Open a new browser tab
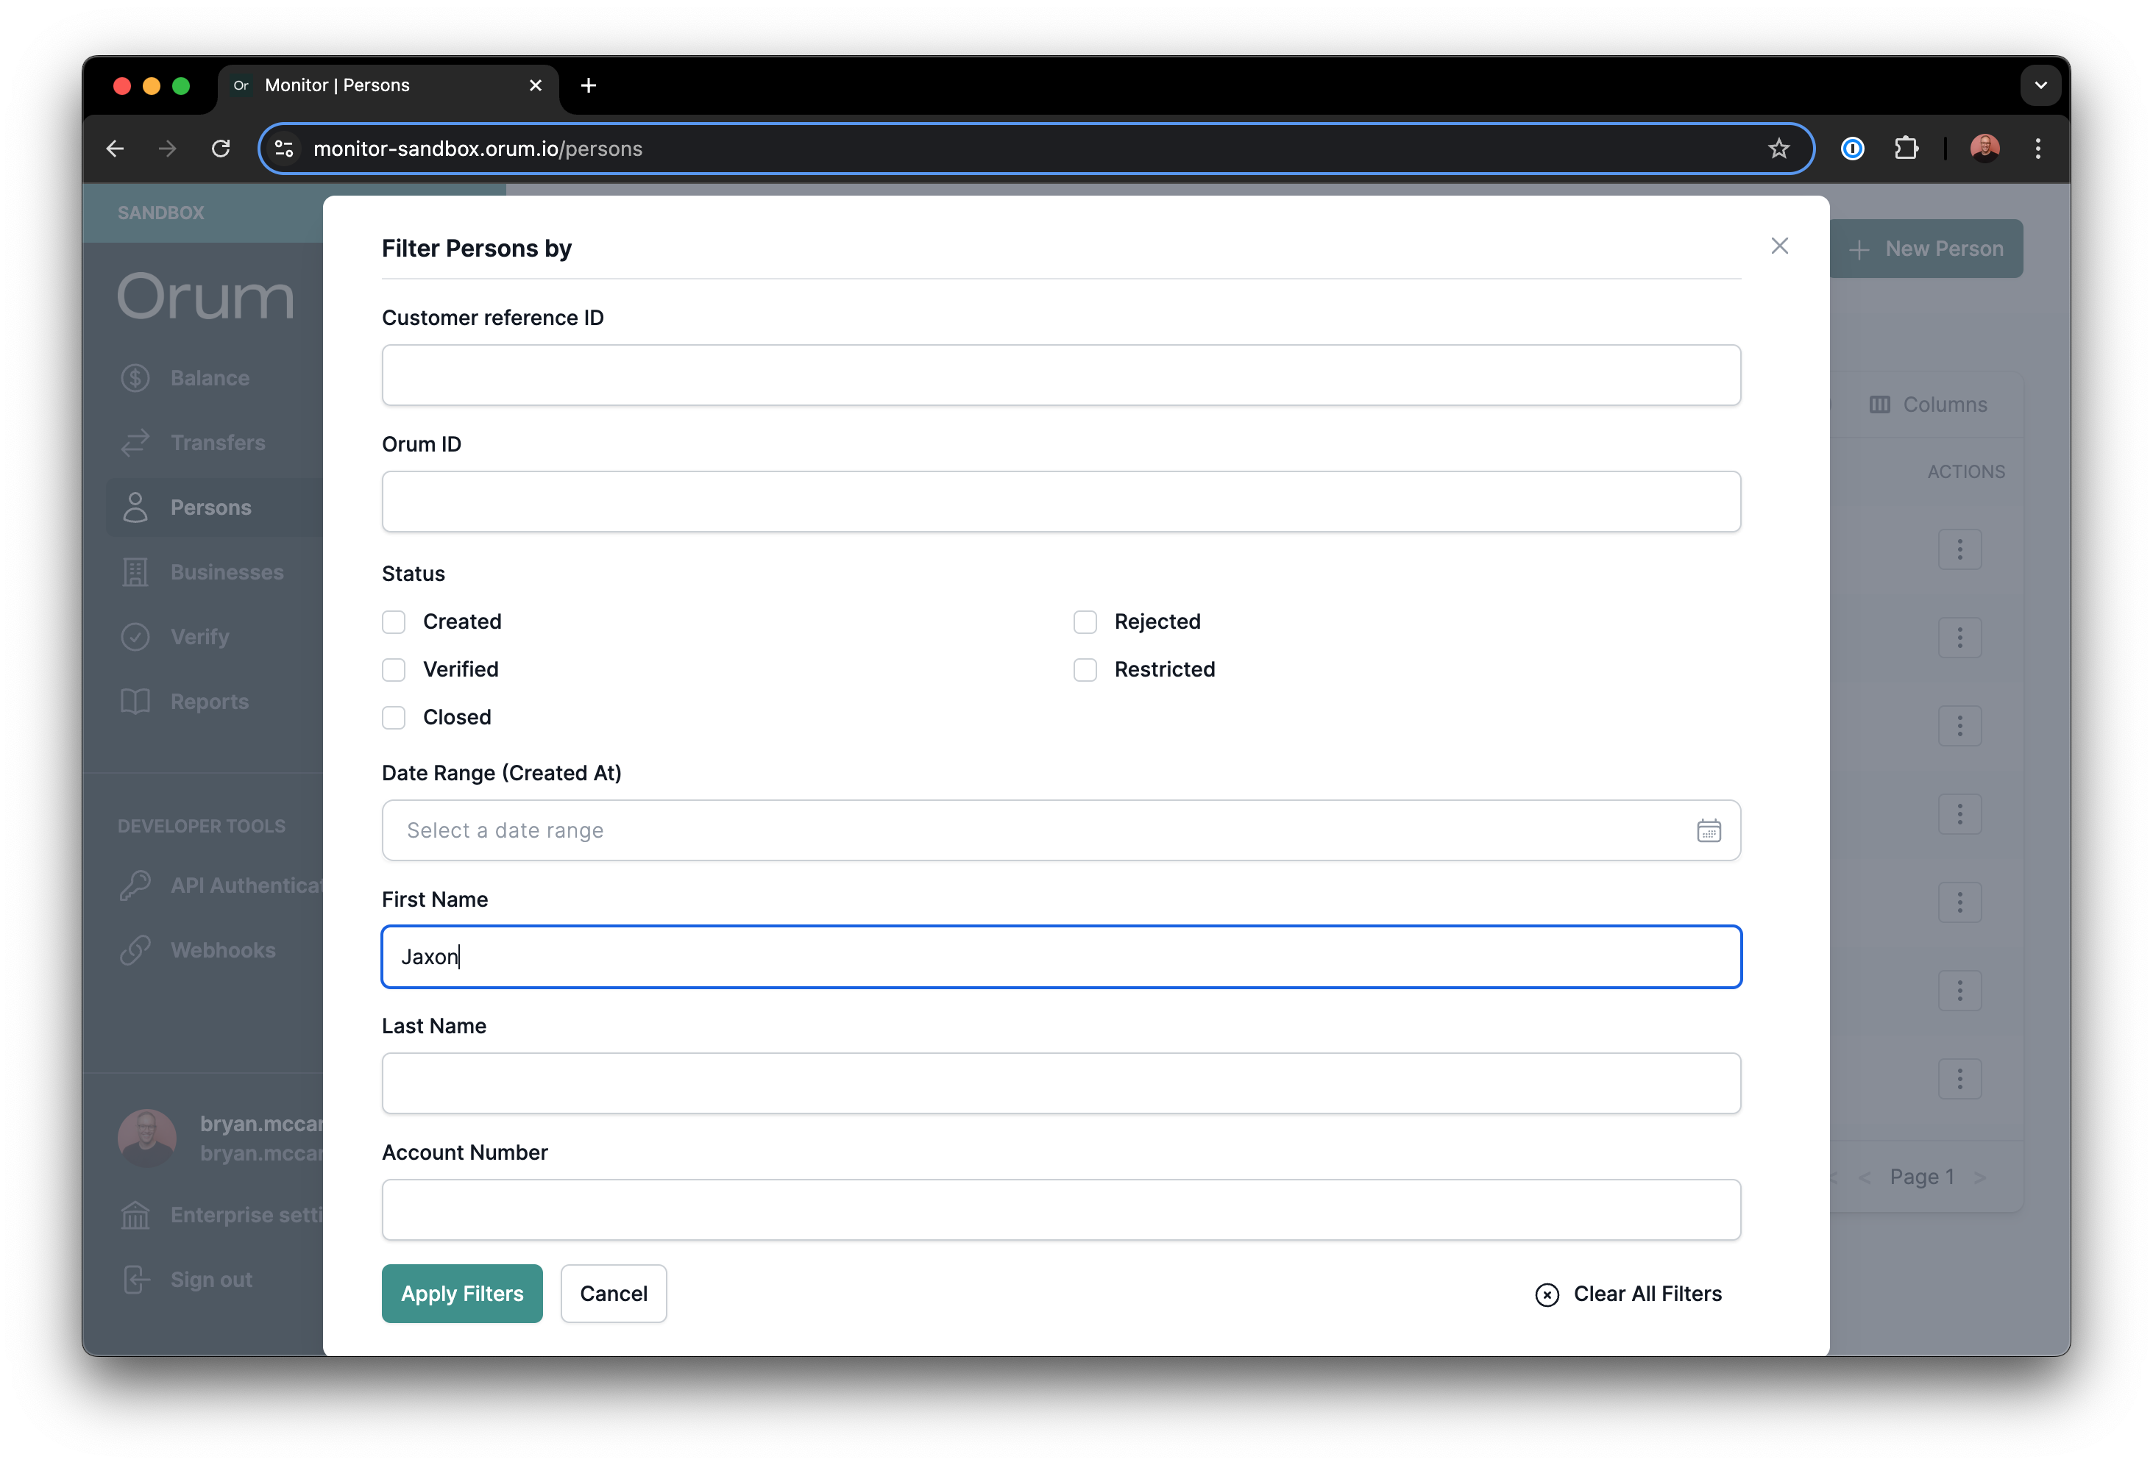 coord(588,85)
